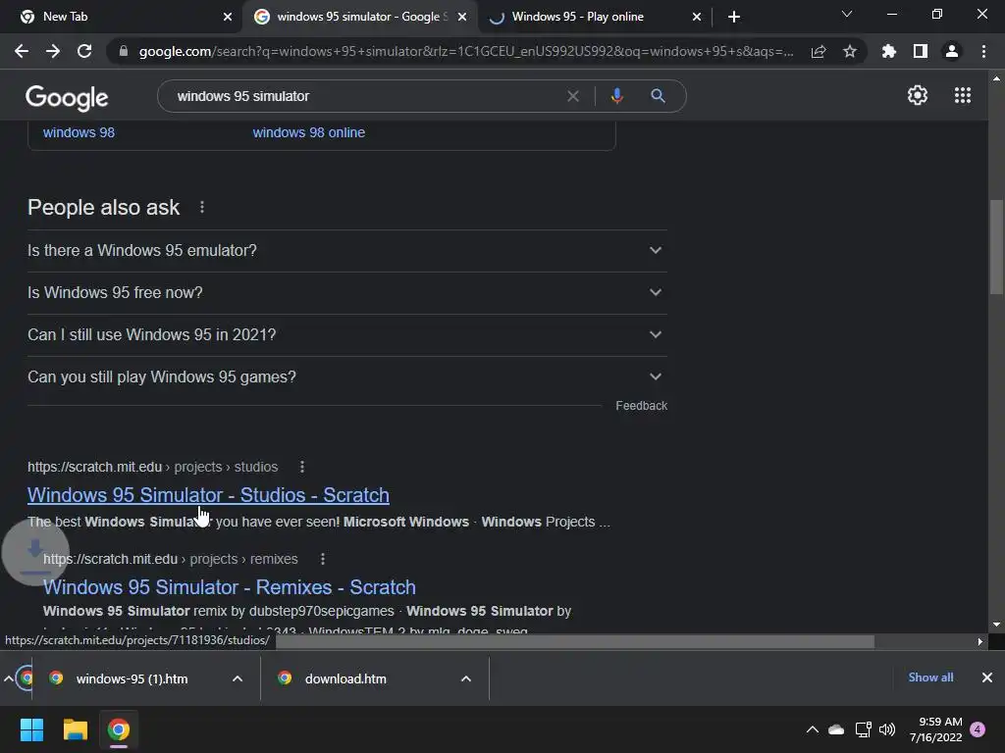Open the Chrome profile avatar

pyautogui.click(x=952, y=51)
